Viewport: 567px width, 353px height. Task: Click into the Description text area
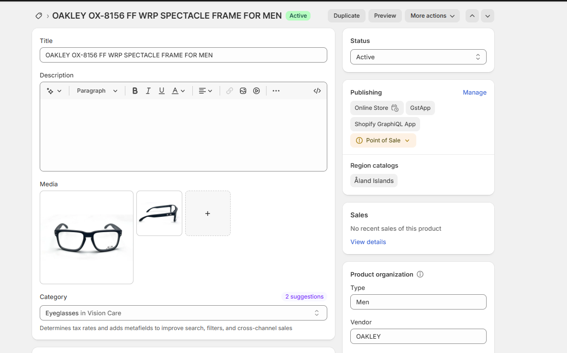(183, 135)
